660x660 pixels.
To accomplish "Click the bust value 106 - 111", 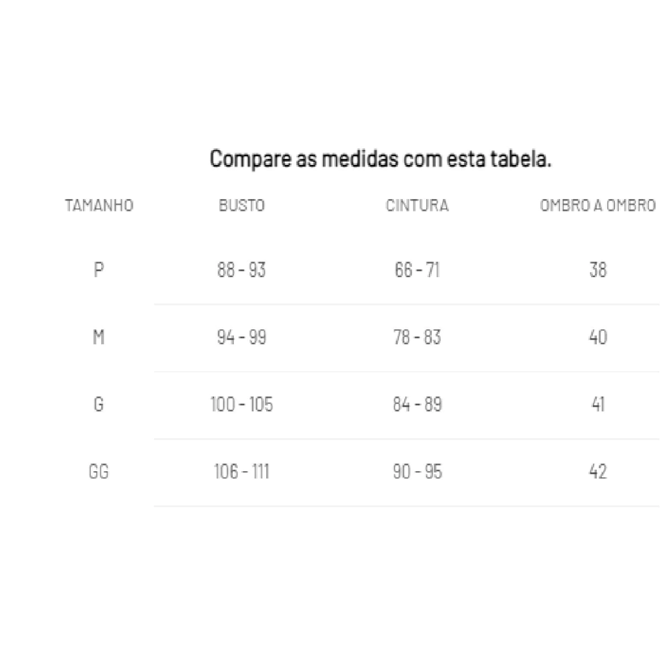I will coord(242,471).
